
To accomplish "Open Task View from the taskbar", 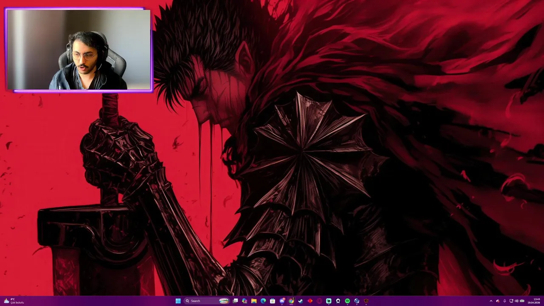I will point(235,301).
